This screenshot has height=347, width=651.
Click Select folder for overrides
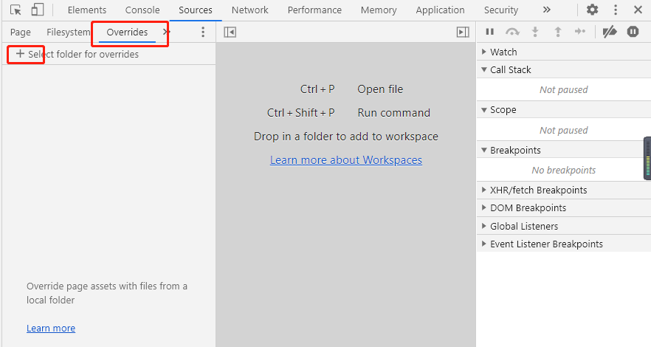tap(77, 54)
